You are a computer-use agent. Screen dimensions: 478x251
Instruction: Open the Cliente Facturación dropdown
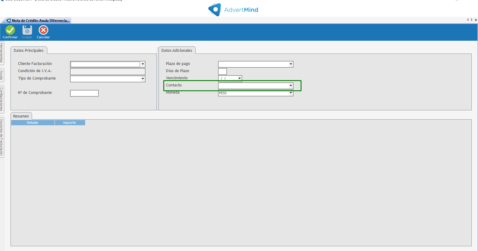click(143, 64)
